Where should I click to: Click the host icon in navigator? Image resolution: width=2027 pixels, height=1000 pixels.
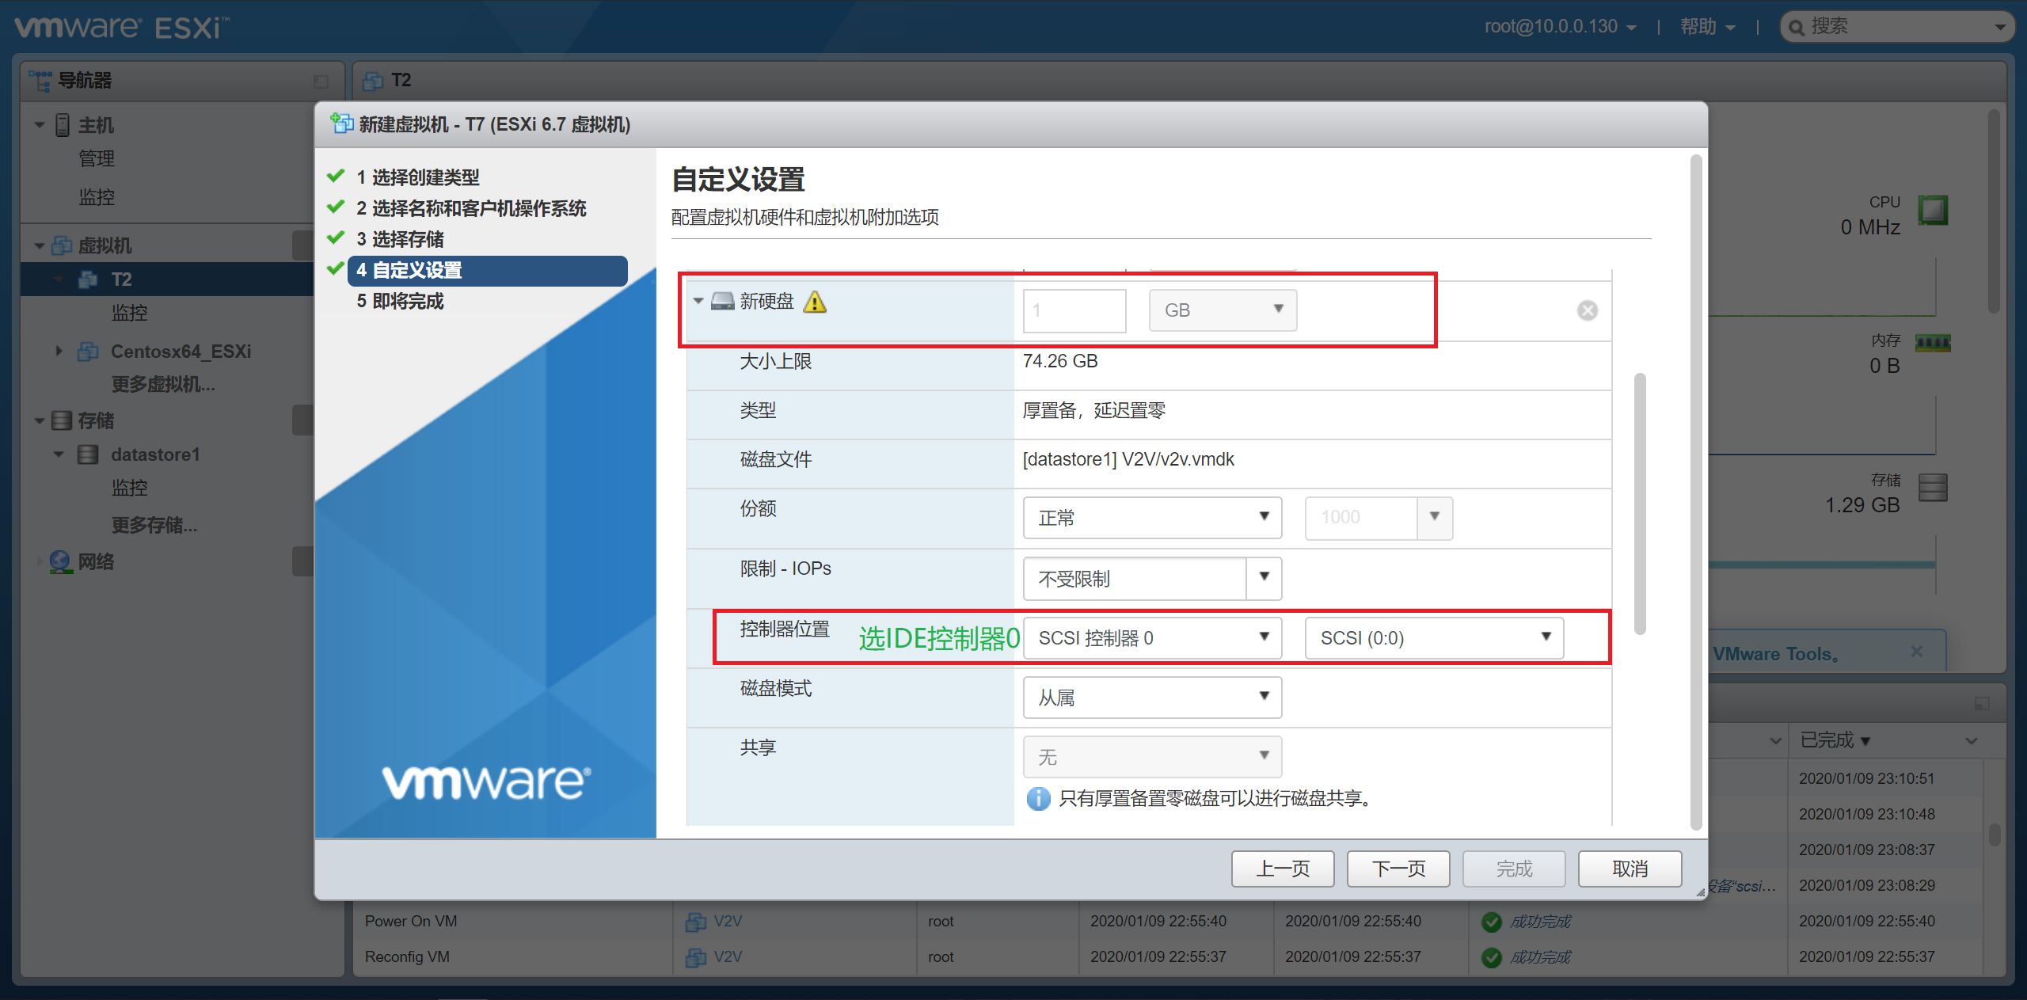pyautogui.click(x=63, y=125)
